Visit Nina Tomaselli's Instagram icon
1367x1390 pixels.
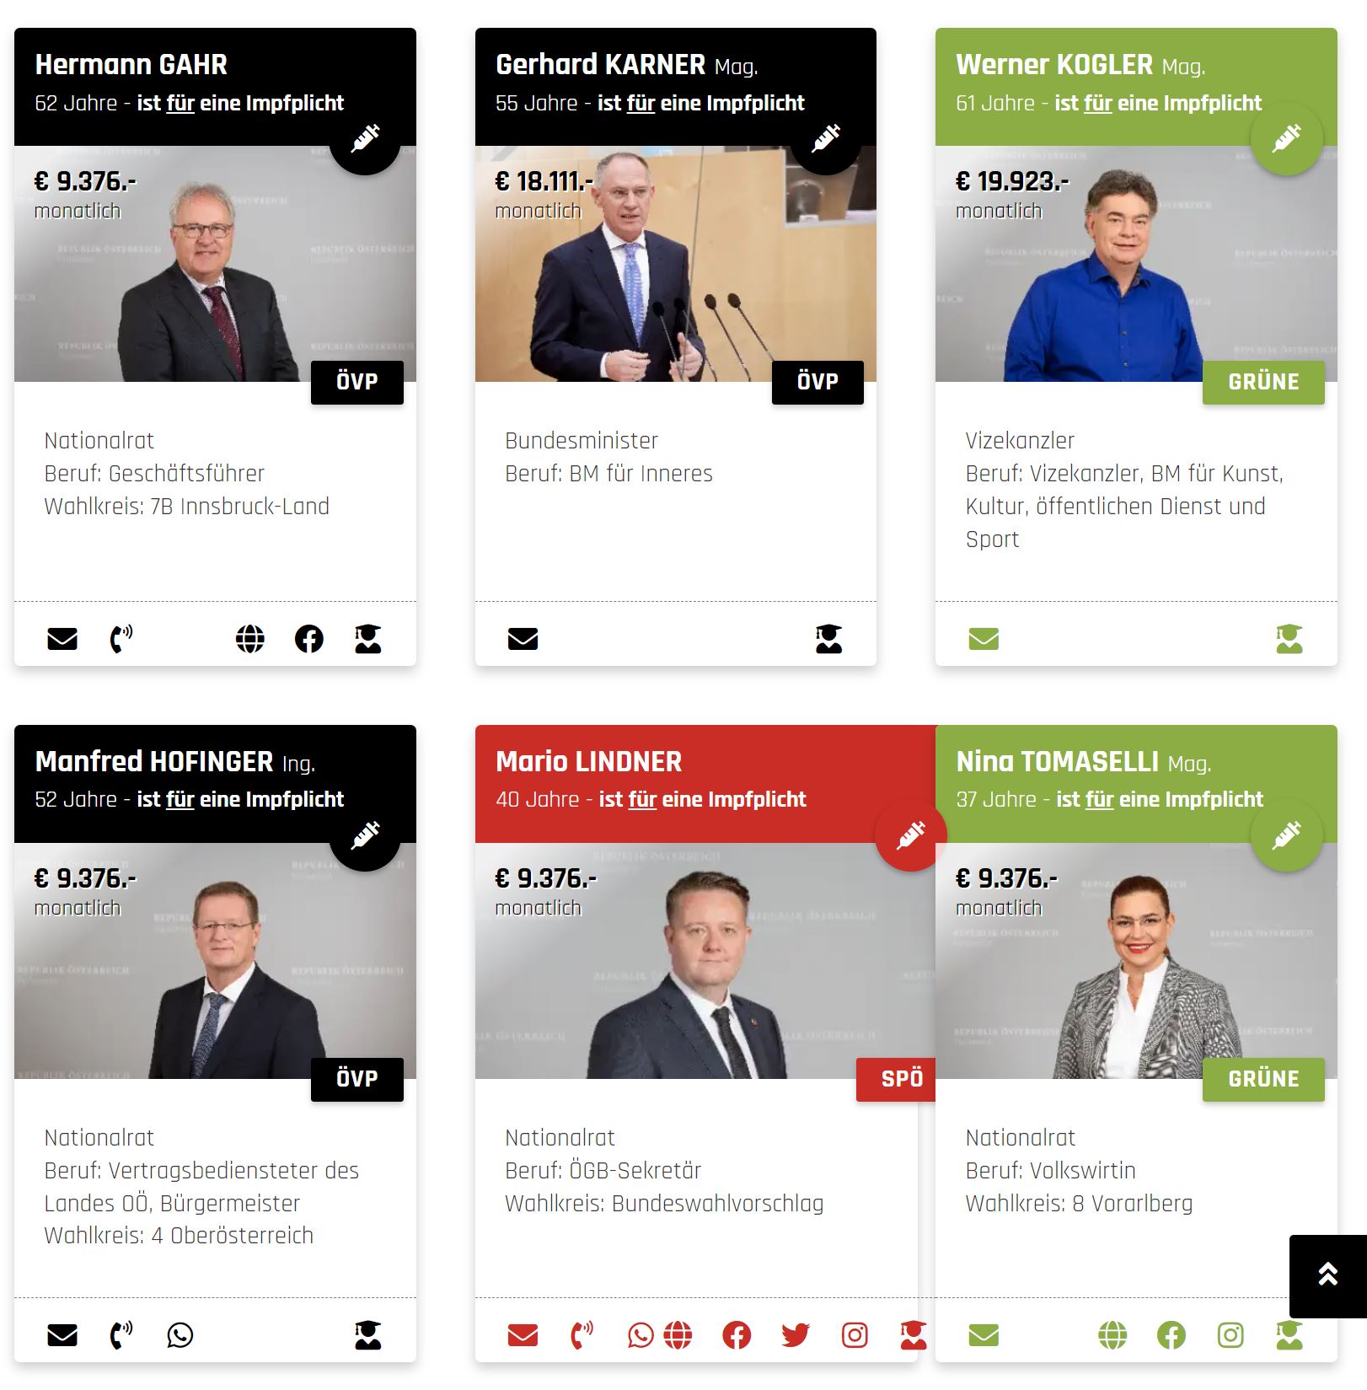pos(1230,1335)
